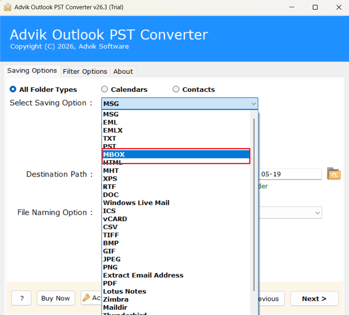
Task: Pick ICS from the dropdown list
Action: [x=176, y=211]
